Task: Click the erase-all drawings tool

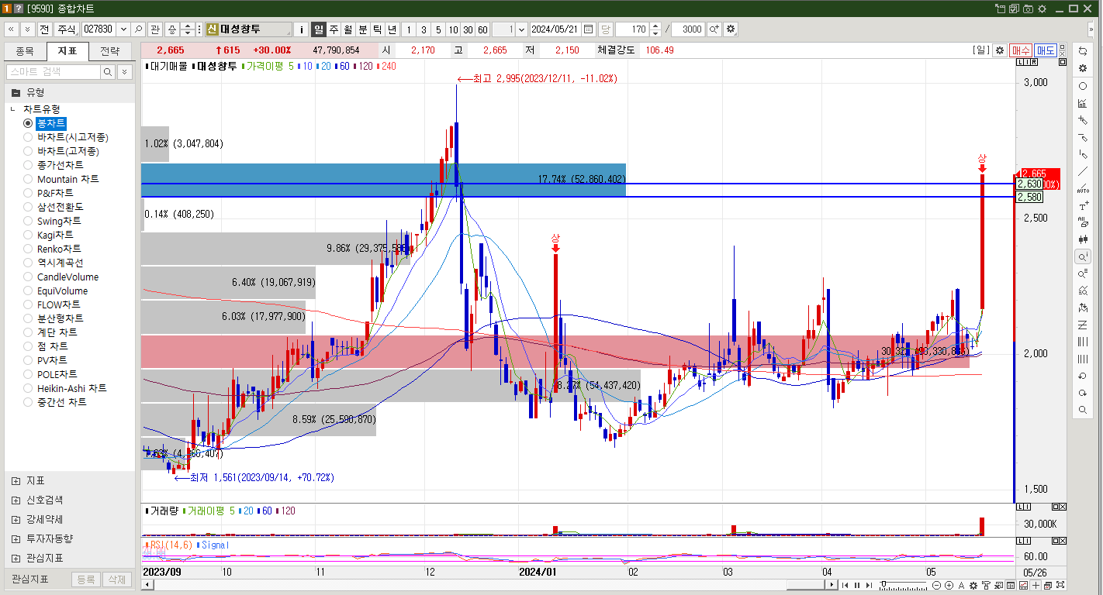Action: click(1083, 222)
